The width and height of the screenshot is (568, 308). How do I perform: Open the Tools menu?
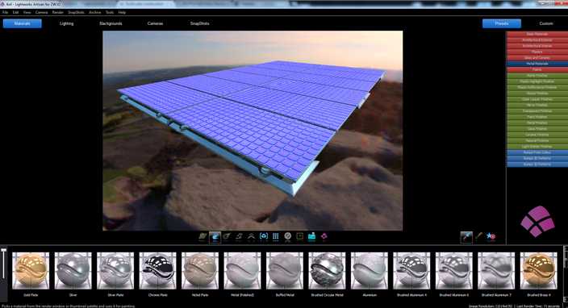tap(110, 12)
